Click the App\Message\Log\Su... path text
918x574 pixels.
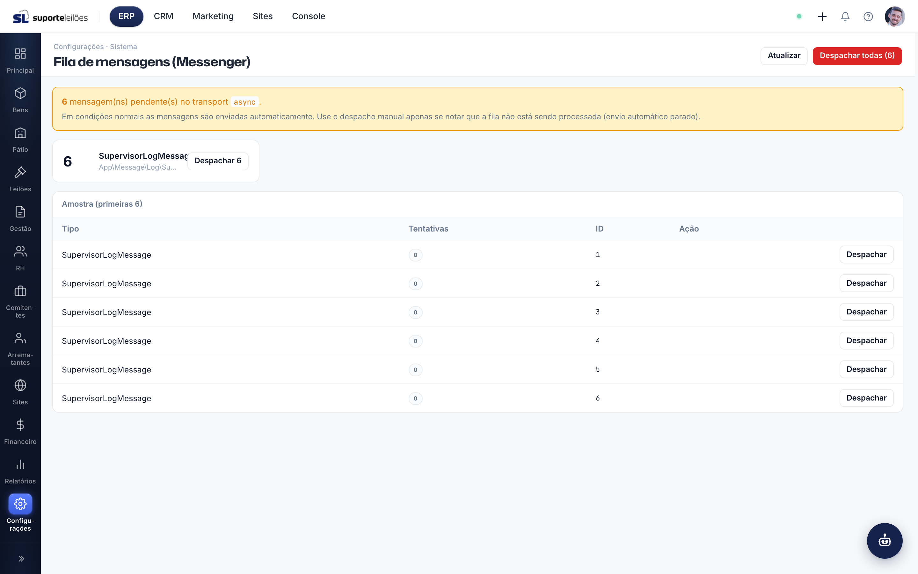point(137,167)
